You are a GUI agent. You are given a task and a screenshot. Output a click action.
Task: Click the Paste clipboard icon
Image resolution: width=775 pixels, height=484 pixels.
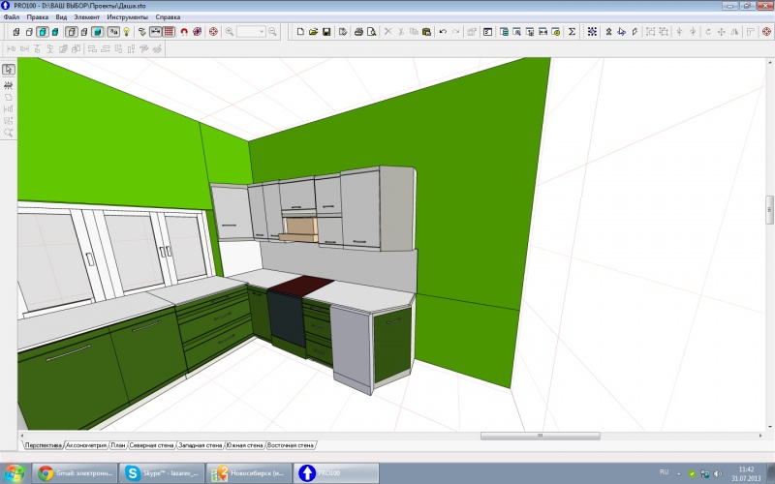427,32
